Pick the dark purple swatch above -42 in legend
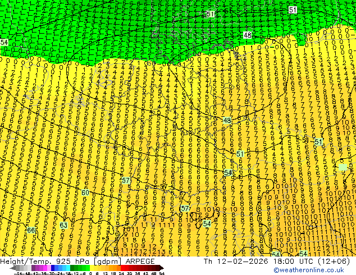This screenshot has width=356, height=275. coord(33,268)
